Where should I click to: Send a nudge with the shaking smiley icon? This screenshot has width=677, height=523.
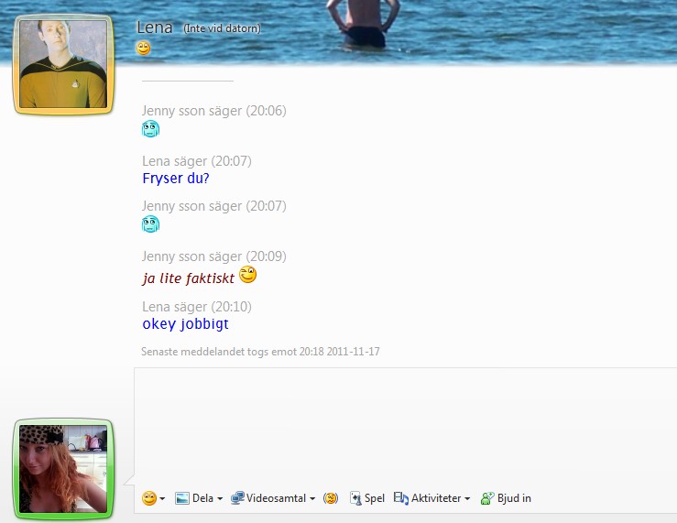tap(331, 498)
